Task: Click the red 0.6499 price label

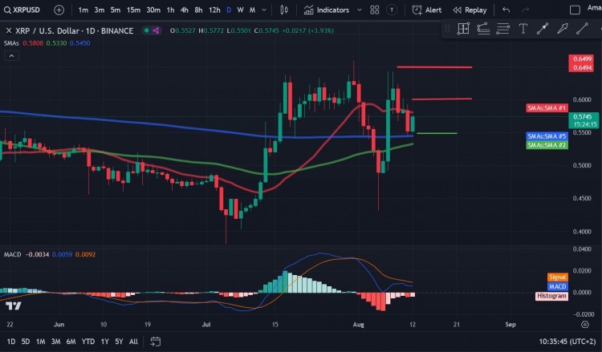Action: point(582,59)
